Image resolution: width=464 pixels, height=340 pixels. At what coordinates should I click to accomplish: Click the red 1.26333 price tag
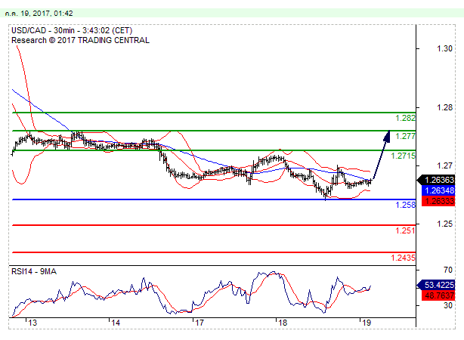pos(438,201)
